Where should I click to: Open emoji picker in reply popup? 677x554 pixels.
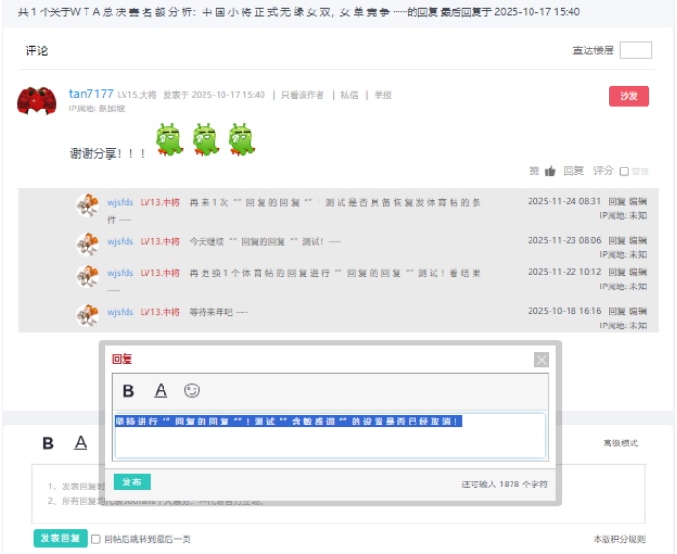(192, 390)
